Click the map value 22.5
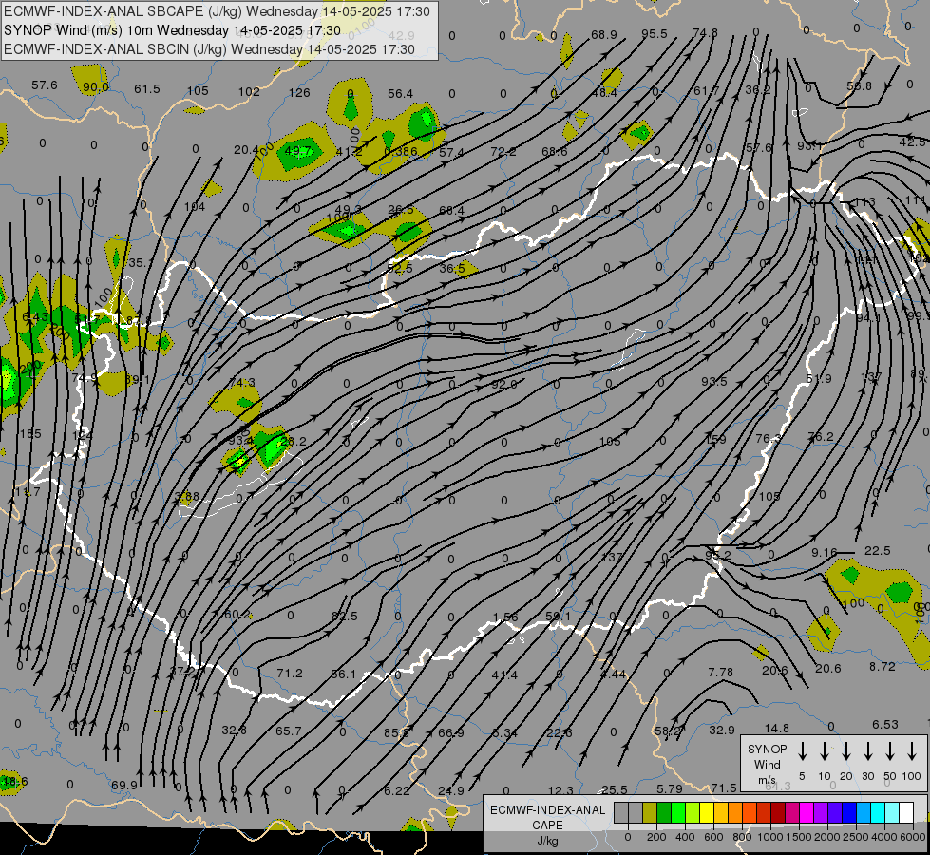The image size is (930, 855). (877, 551)
